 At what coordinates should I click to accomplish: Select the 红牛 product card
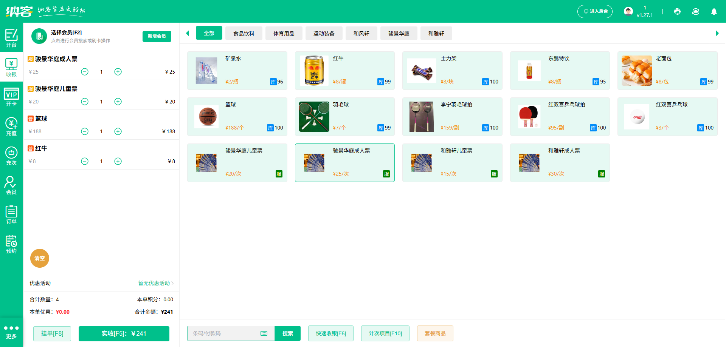(344, 71)
